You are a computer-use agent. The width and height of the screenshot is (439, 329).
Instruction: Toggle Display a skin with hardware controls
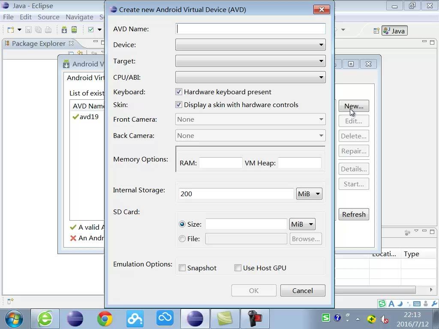pyautogui.click(x=179, y=105)
